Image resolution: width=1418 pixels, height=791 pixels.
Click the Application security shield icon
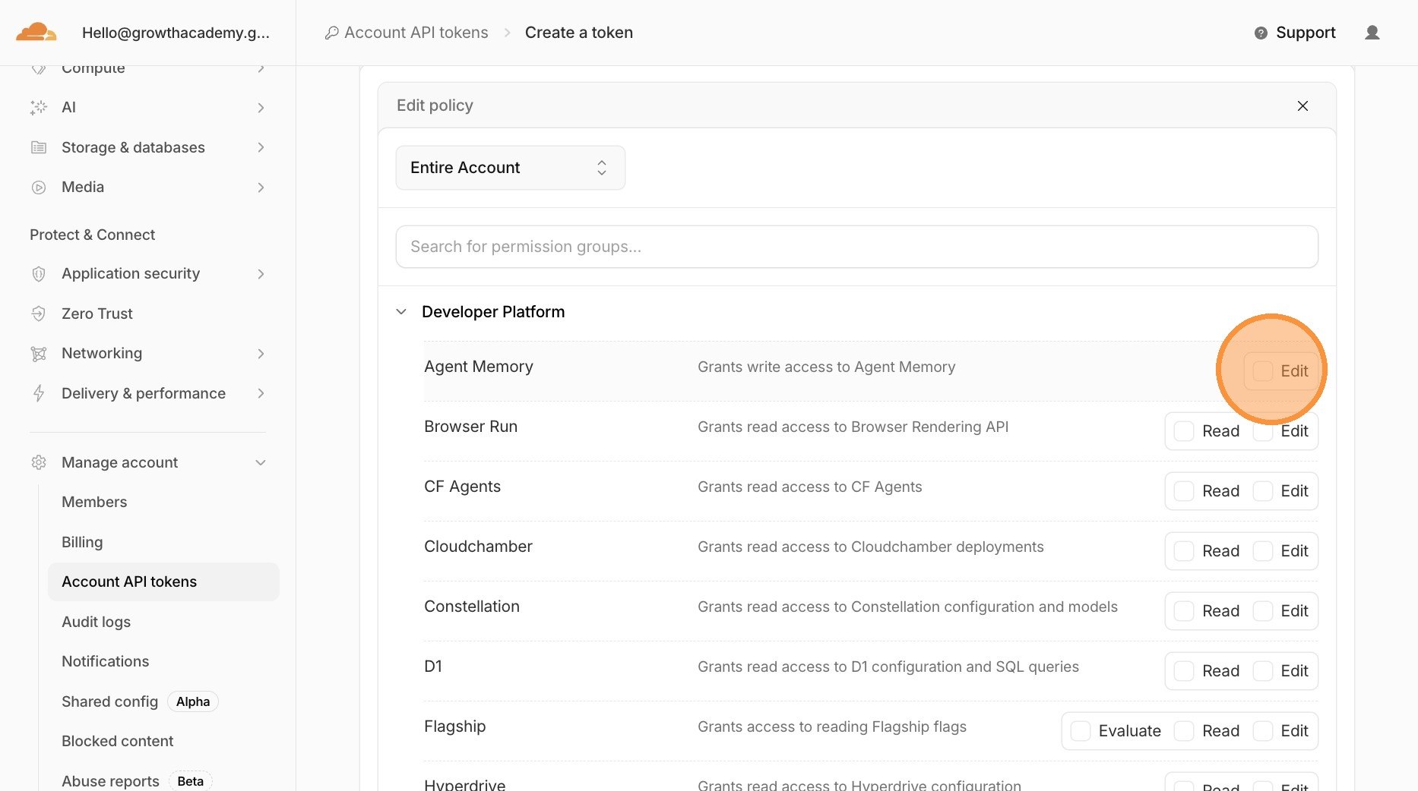(39, 273)
